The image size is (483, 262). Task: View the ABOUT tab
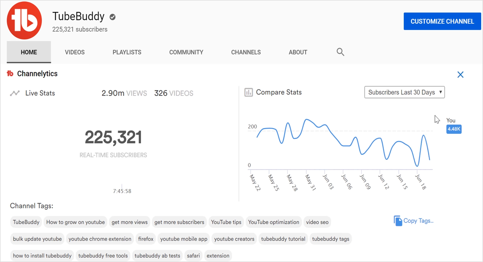point(298,52)
